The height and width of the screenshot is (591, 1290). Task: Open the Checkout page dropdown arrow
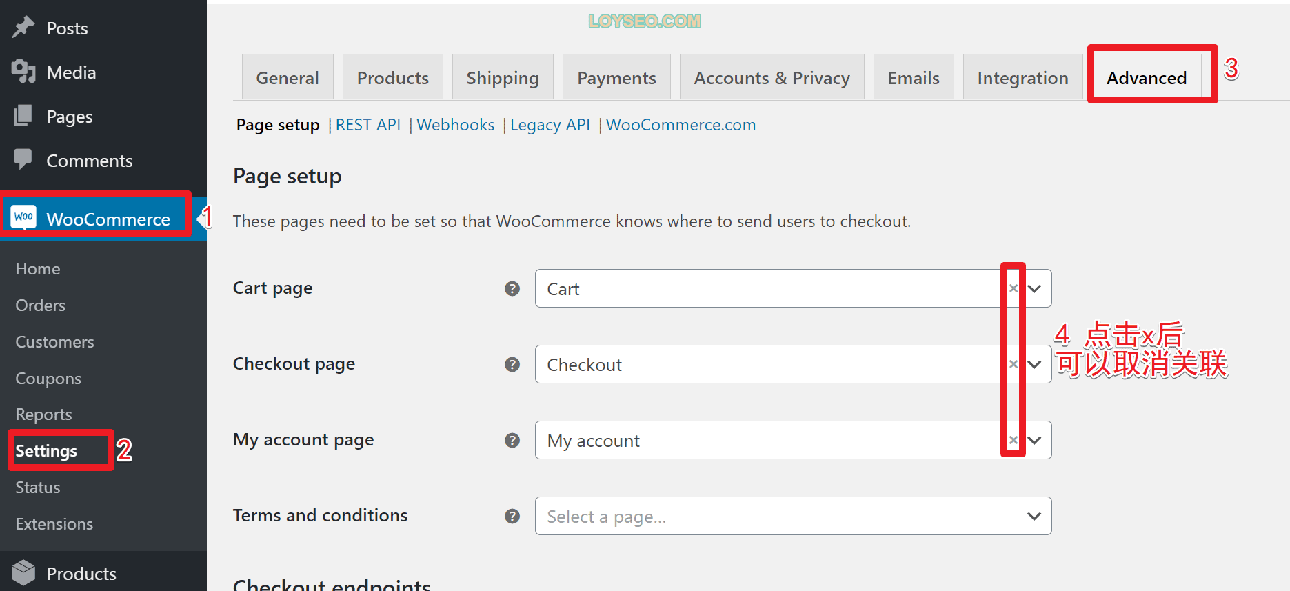[x=1034, y=364]
